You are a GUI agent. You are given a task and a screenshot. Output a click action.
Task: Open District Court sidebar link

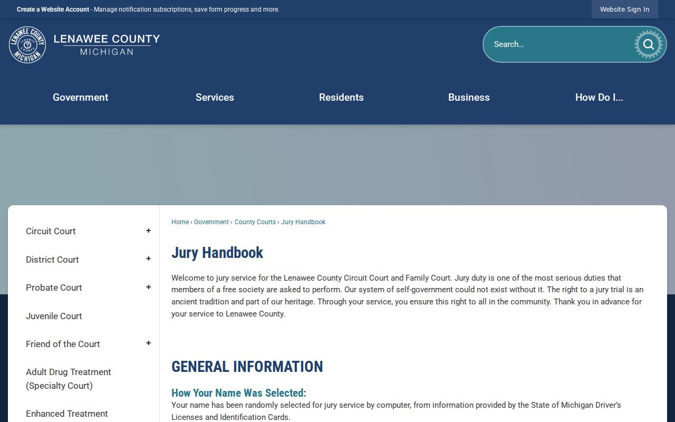tap(52, 260)
